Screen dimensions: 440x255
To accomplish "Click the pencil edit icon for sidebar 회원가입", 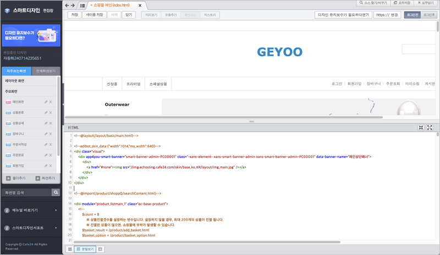I will pyautogui.click(x=46, y=166).
